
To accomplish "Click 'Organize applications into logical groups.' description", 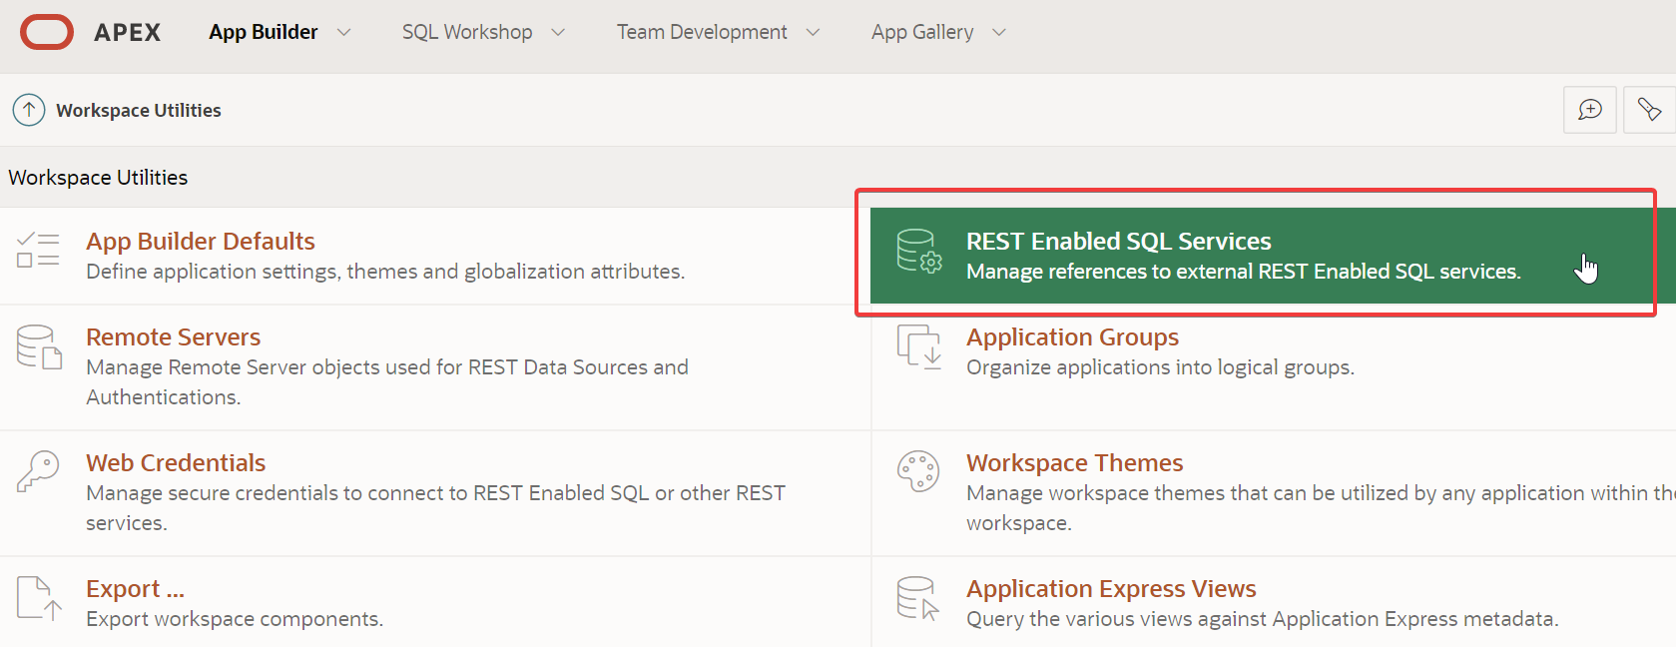I will coord(1161,367).
